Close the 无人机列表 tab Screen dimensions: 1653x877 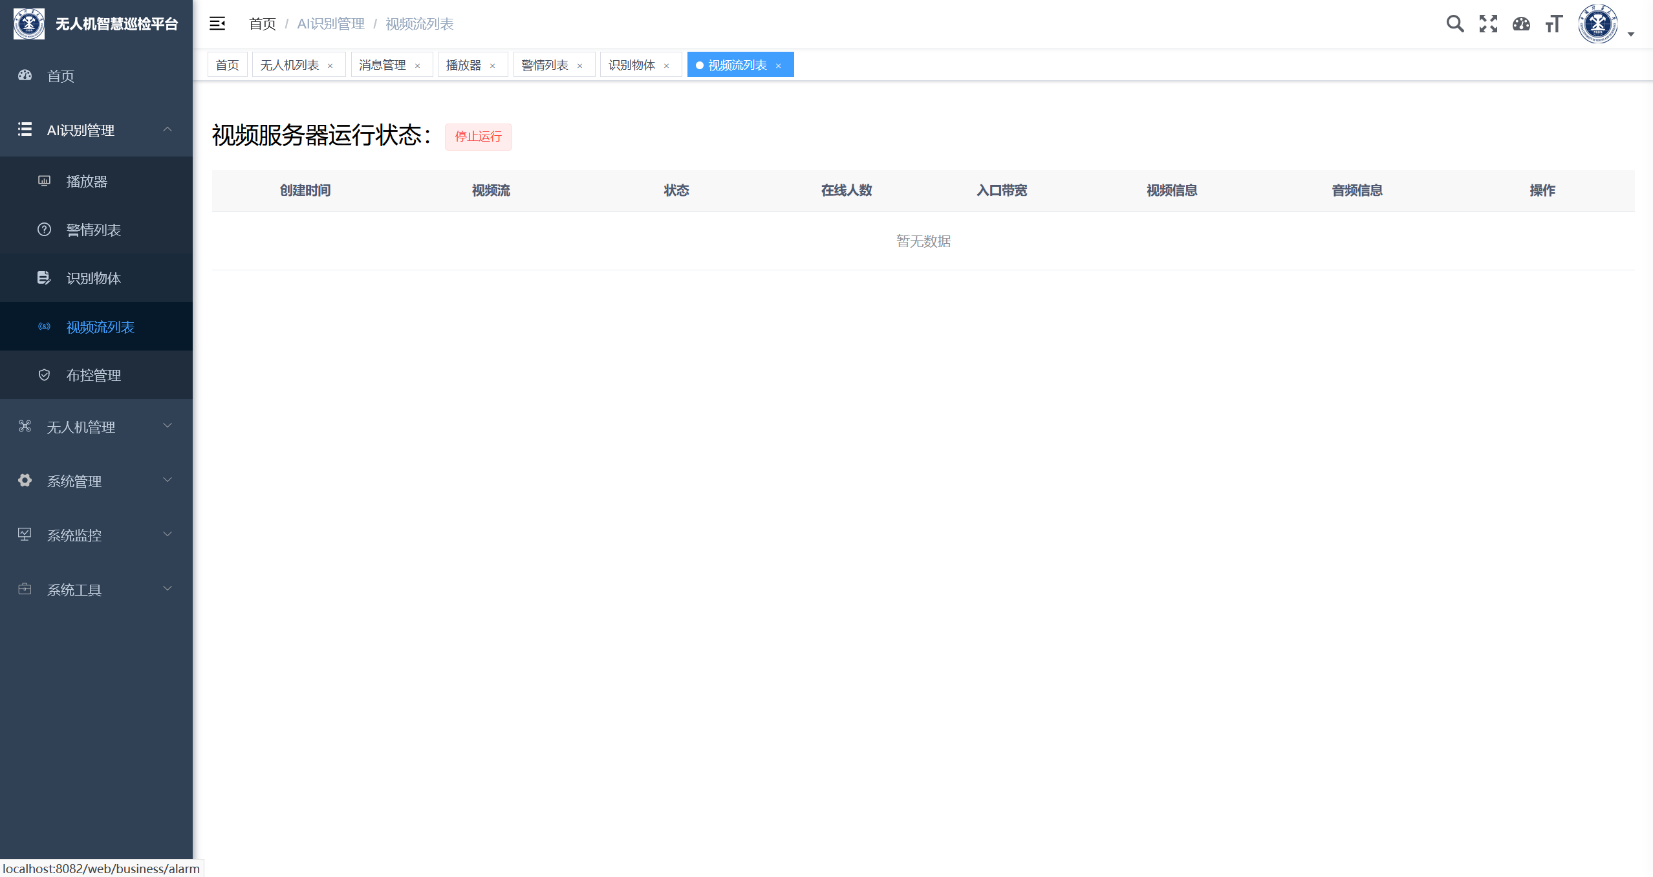click(330, 65)
